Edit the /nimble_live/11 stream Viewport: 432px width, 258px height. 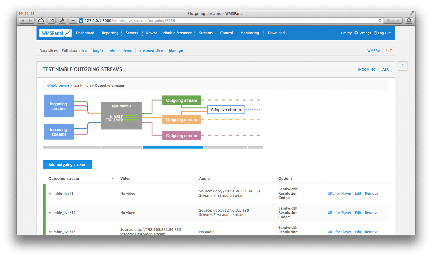[358, 213]
